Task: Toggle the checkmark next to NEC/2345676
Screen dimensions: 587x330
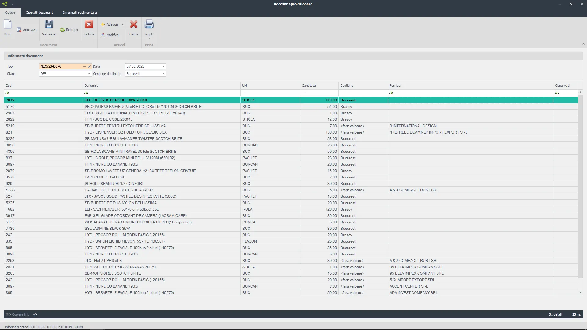Action: click(x=89, y=66)
